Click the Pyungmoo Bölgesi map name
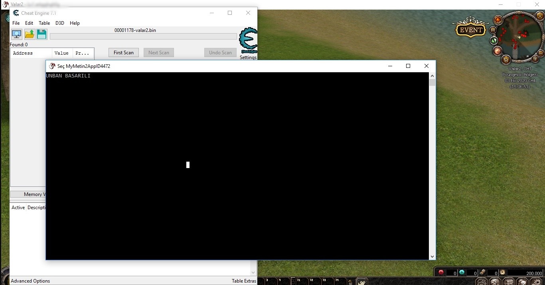 coord(520,75)
